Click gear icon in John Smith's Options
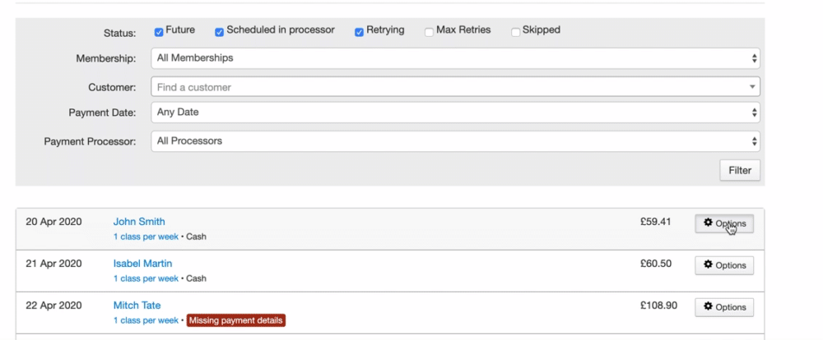 coord(709,223)
